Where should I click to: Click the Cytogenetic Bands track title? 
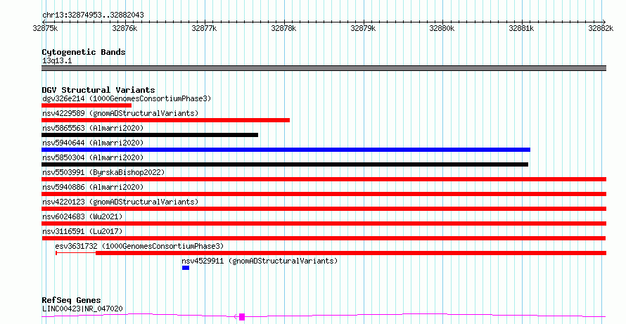tap(84, 52)
